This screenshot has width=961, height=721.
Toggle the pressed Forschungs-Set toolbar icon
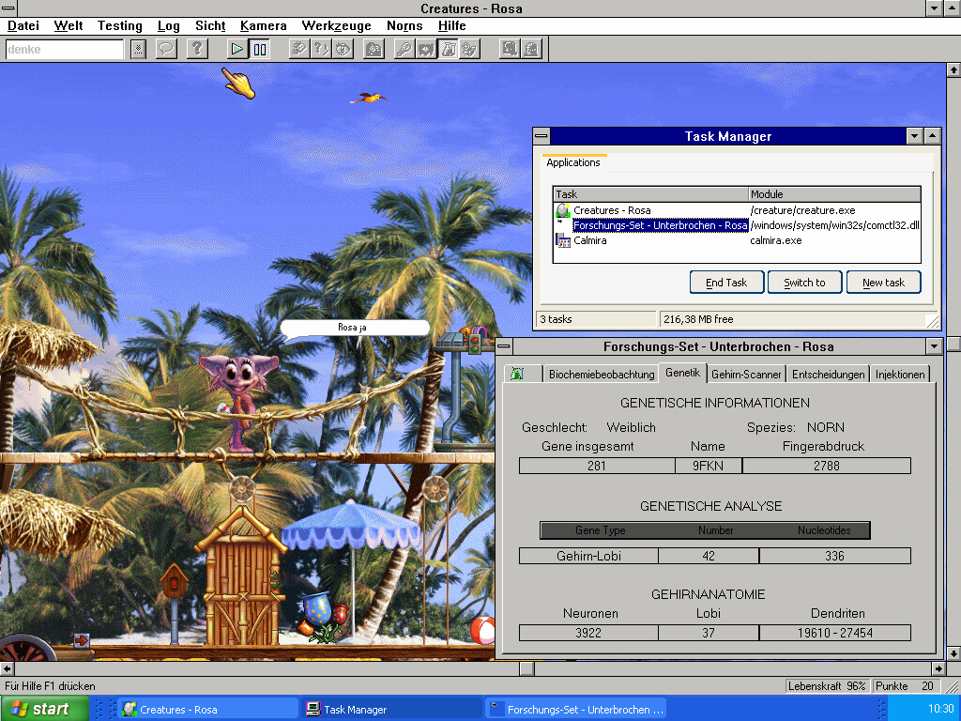[x=448, y=49]
